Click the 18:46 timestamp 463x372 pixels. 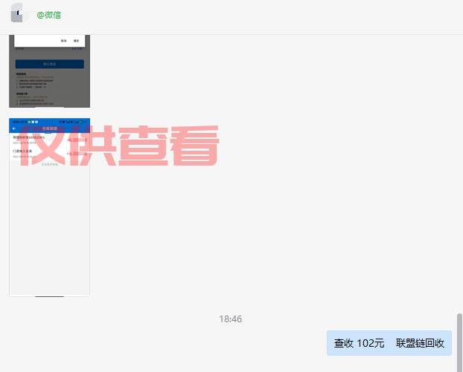tap(231, 319)
